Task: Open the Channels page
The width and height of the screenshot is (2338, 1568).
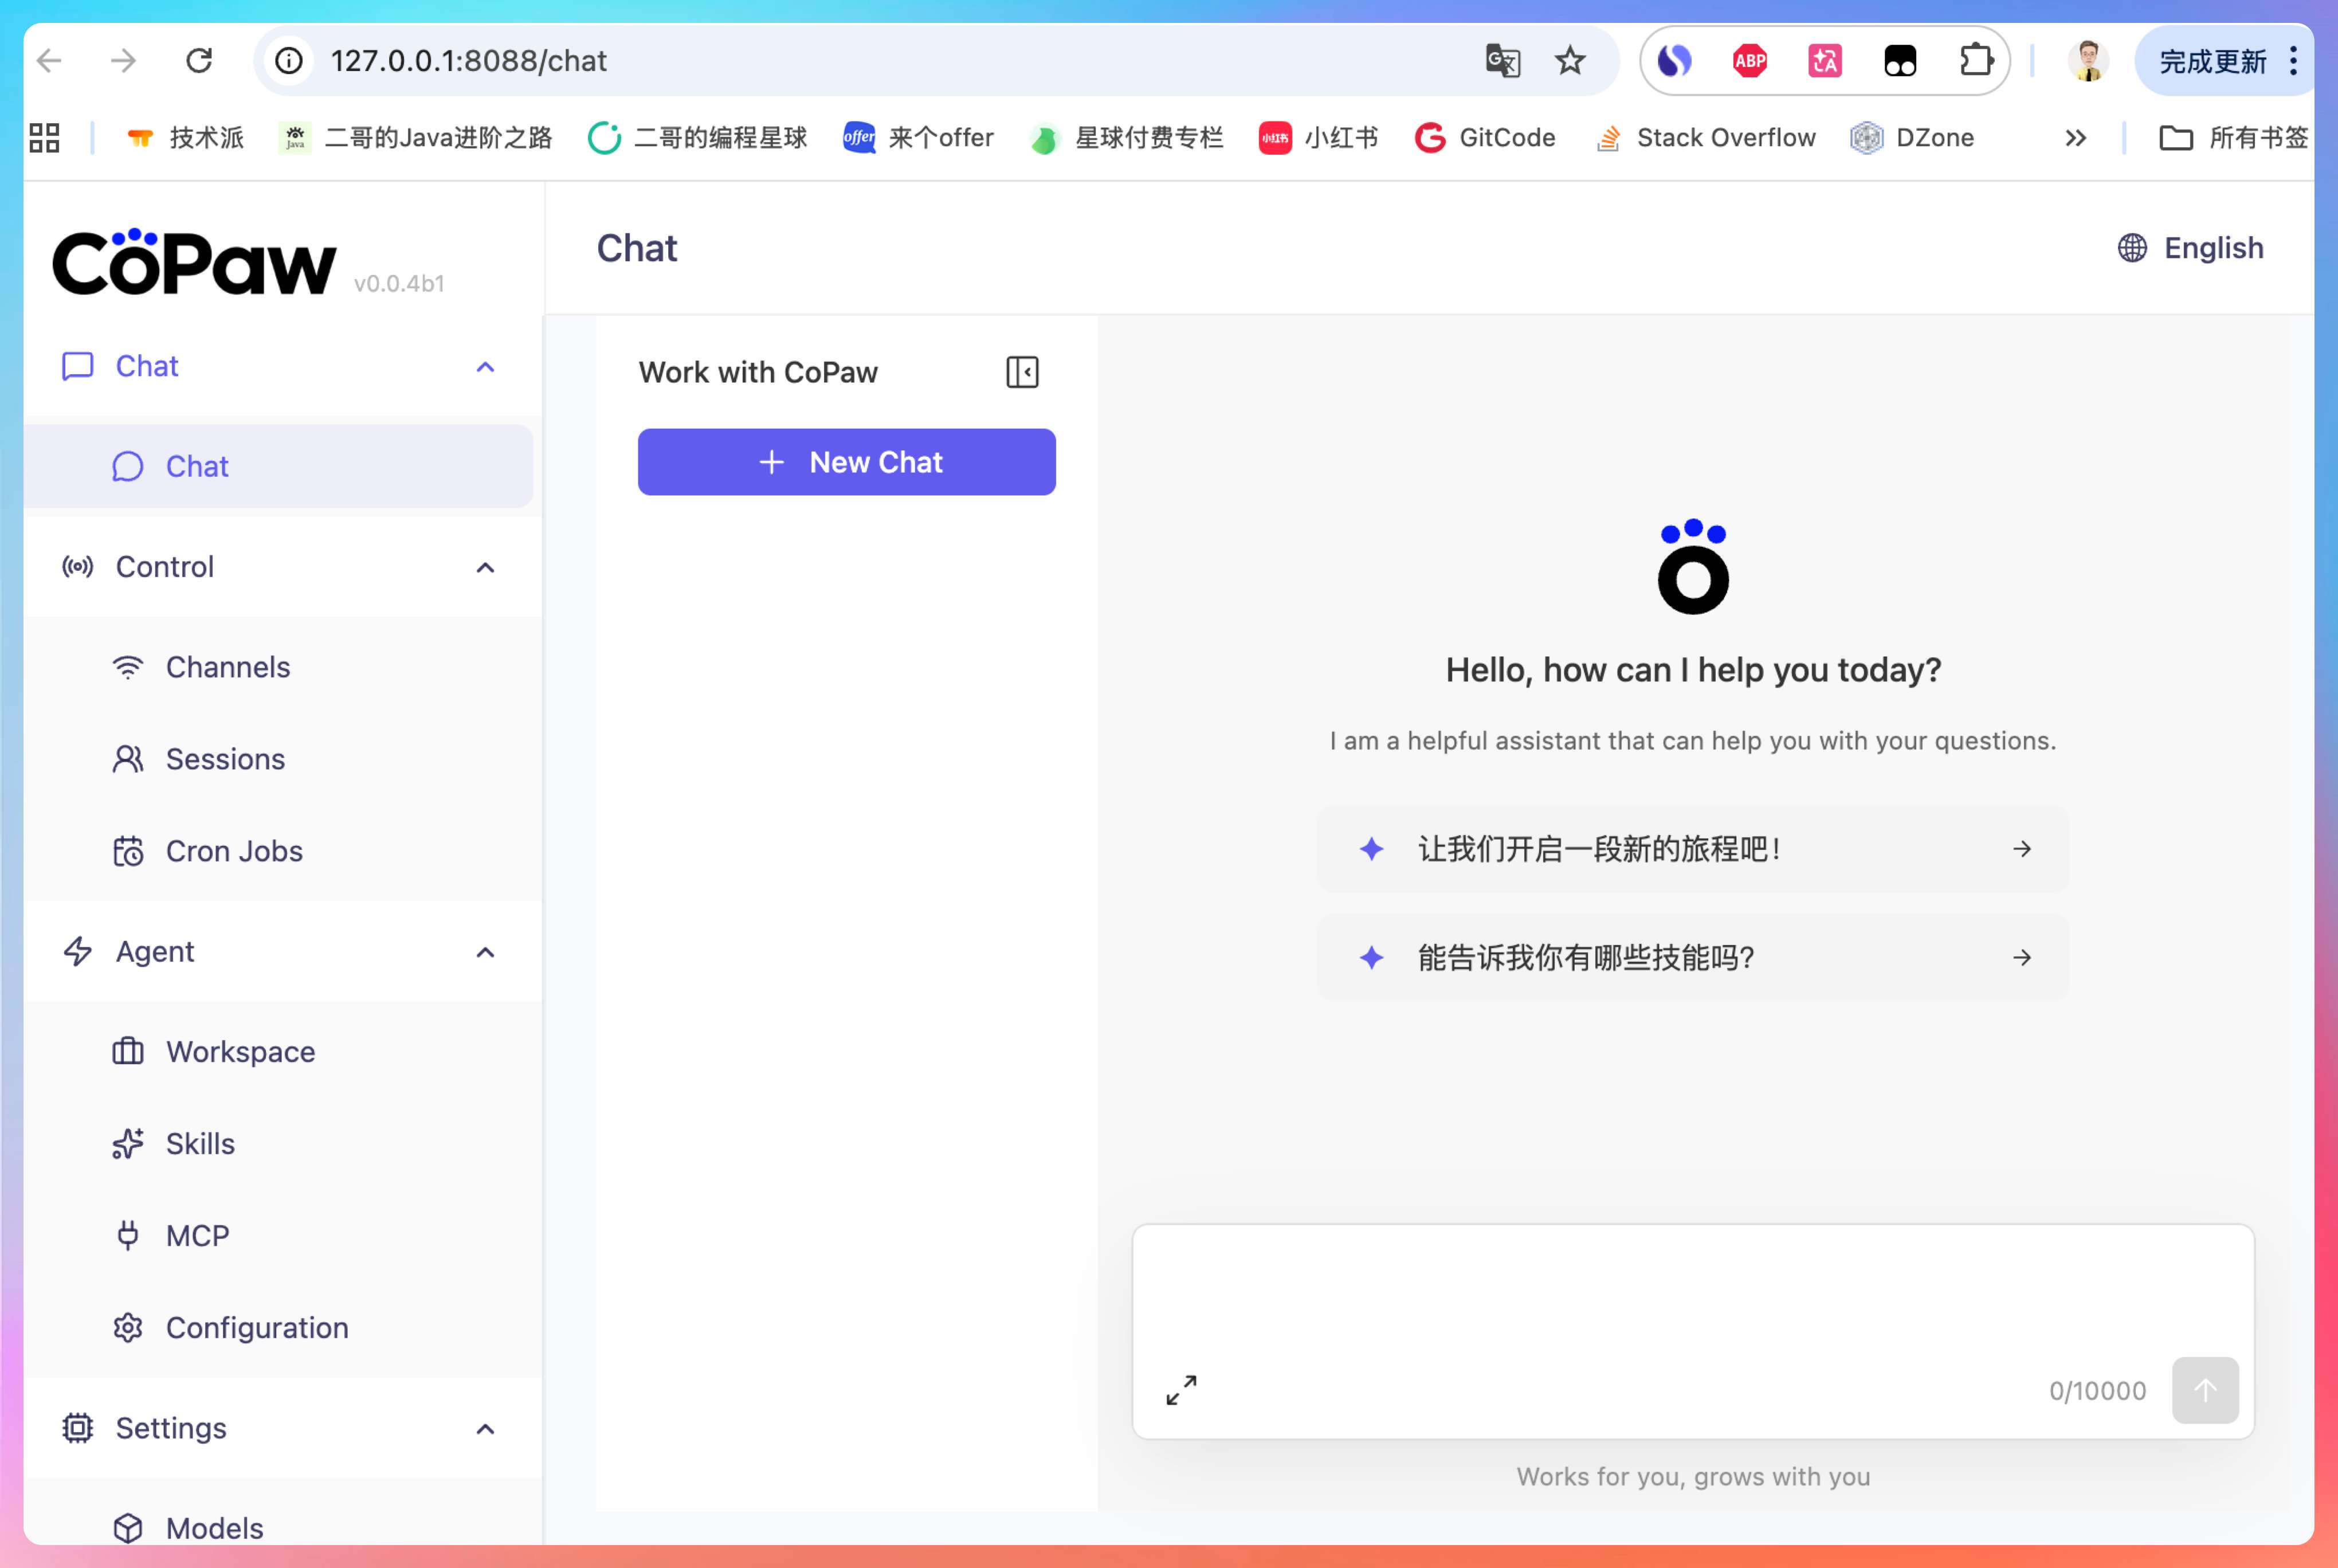Action: [228, 667]
